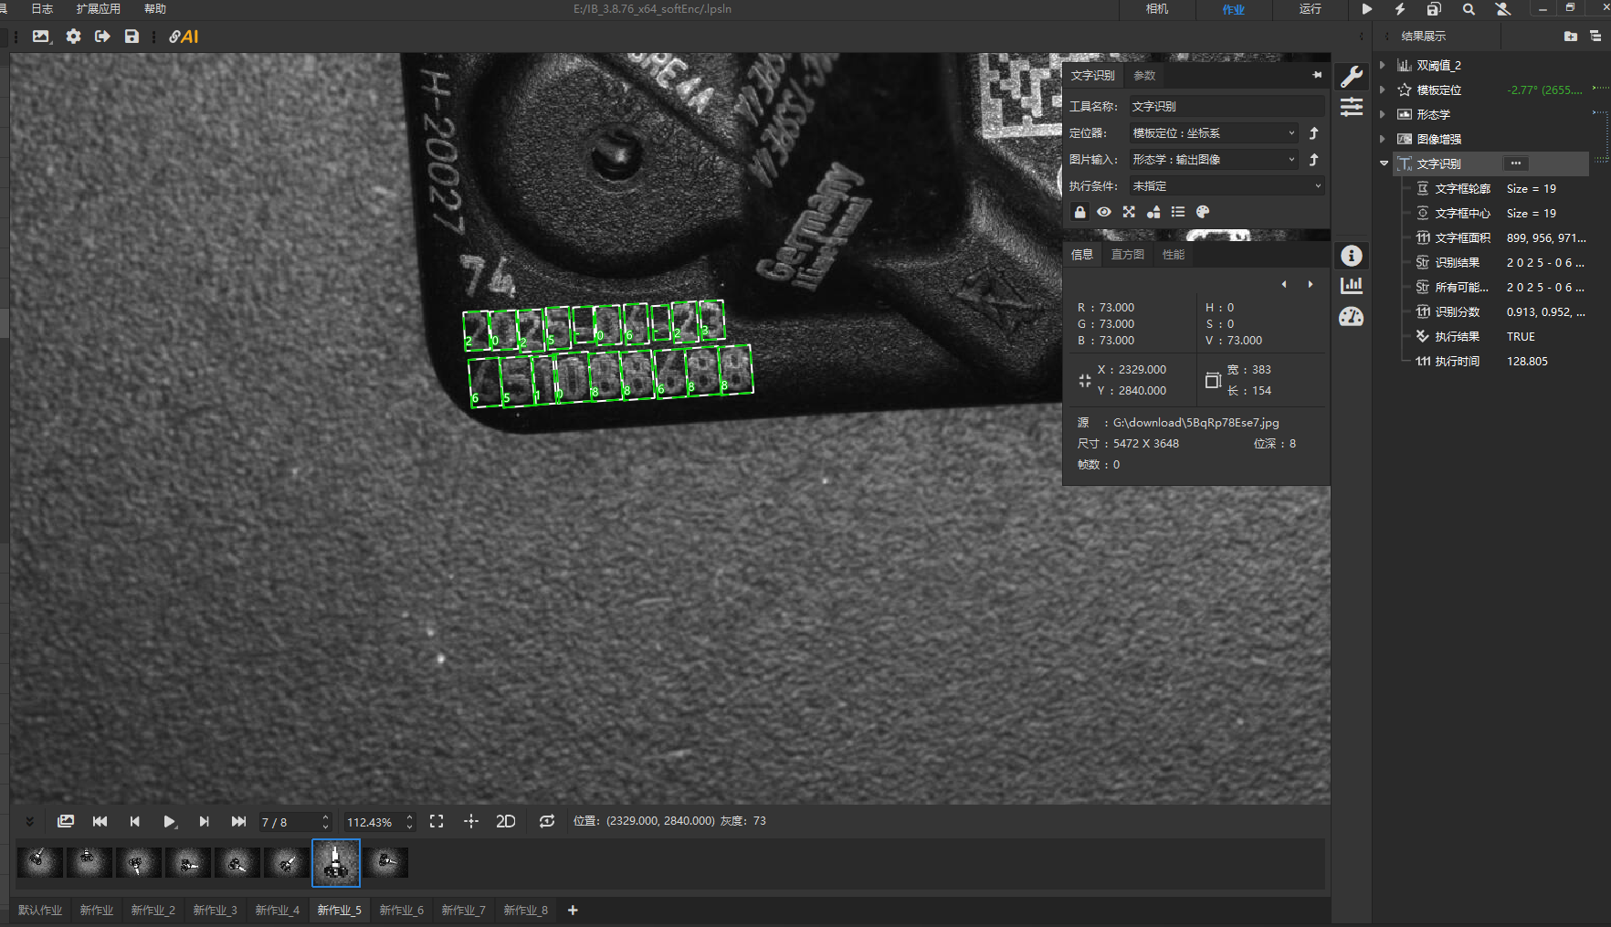Click the wrench tool icon on sidebar

coord(1352,77)
